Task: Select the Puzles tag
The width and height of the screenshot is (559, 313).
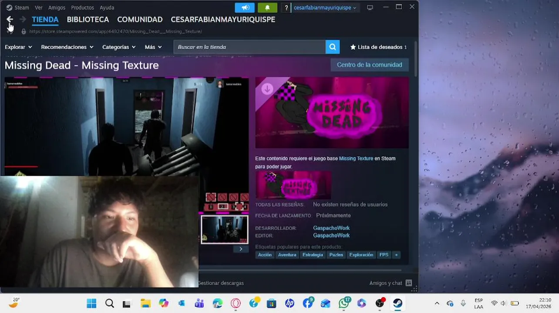Action: coord(336,255)
